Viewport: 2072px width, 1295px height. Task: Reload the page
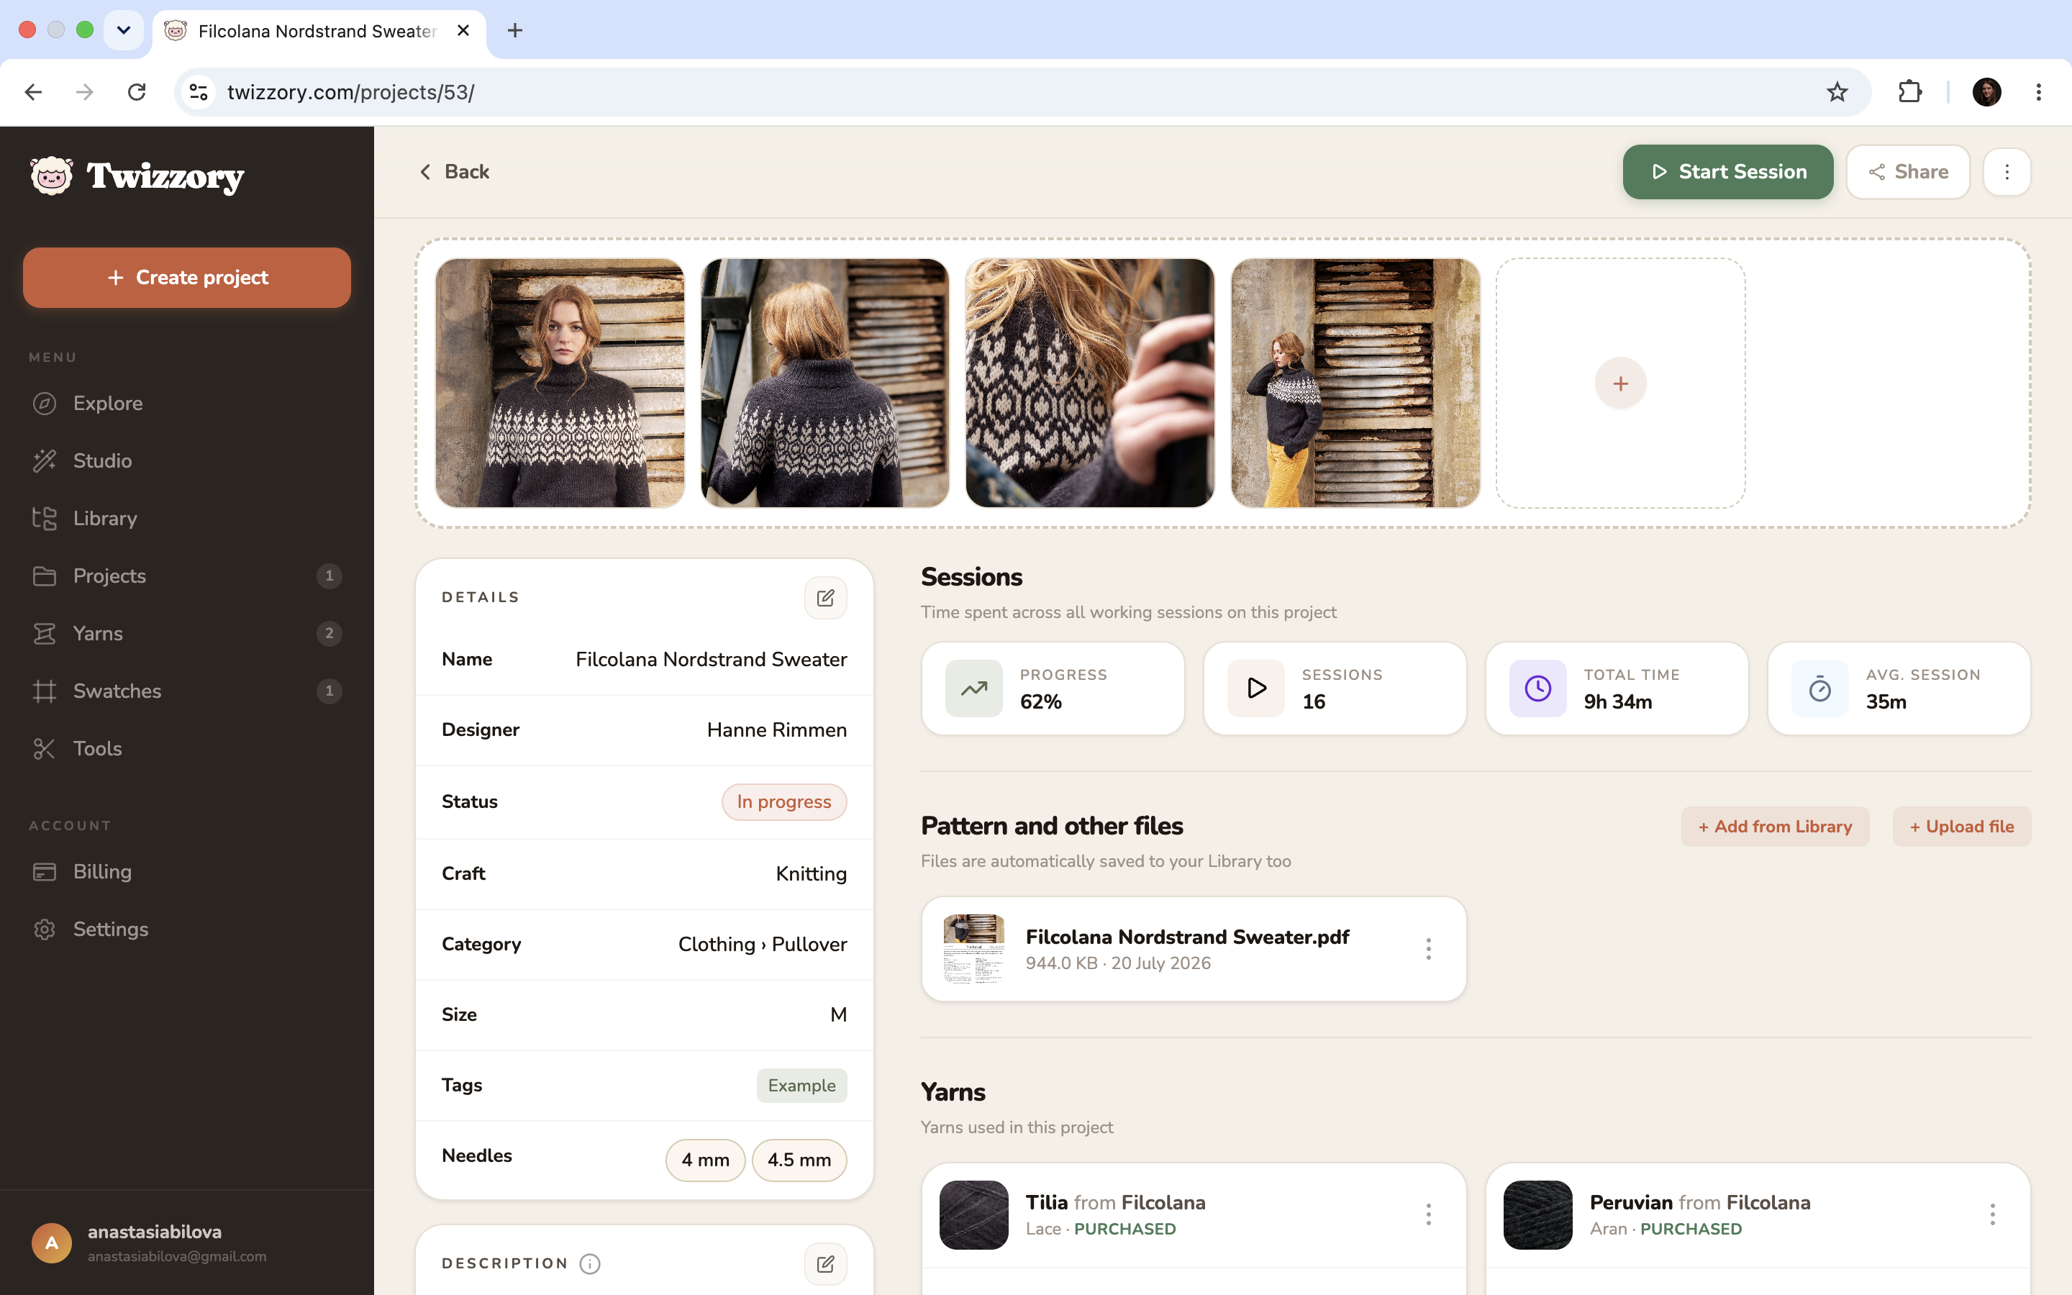(x=137, y=91)
